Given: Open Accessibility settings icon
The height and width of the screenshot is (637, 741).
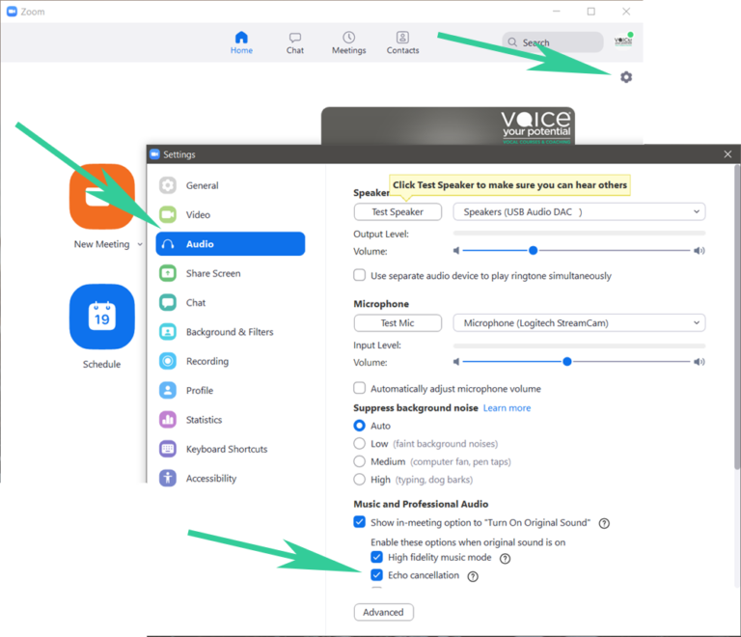Looking at the screenshot, I should (168, 478).
